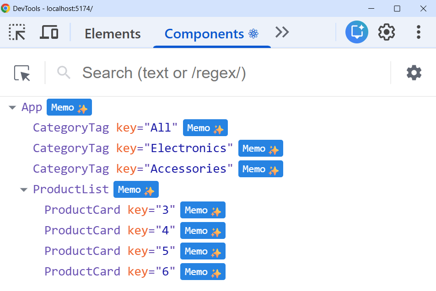Click the Memo badge on ProductList
The image size is (436, 291).
136,189
